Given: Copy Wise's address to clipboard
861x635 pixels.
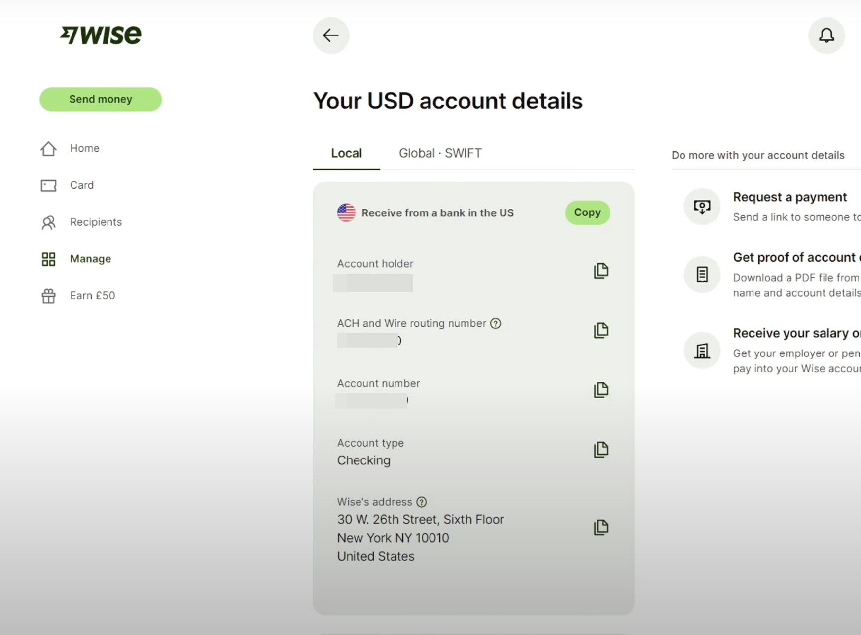Looking at the screenshot, I should pyautogui.click(x=601, y=528).
